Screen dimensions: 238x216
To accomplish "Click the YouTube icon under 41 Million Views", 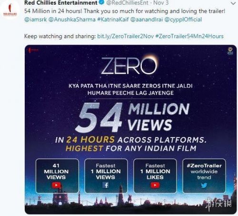I will pyautogui.click(x=56, y=185).
